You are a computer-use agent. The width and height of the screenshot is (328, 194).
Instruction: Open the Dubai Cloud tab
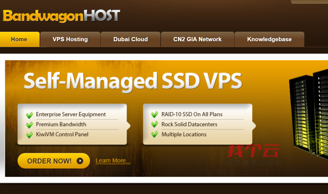click(x=131, y=39)
